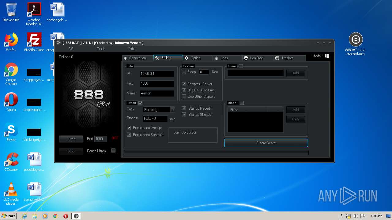
Task: Launch VLC media player shortcut
Action: click(x=11, y=194)
